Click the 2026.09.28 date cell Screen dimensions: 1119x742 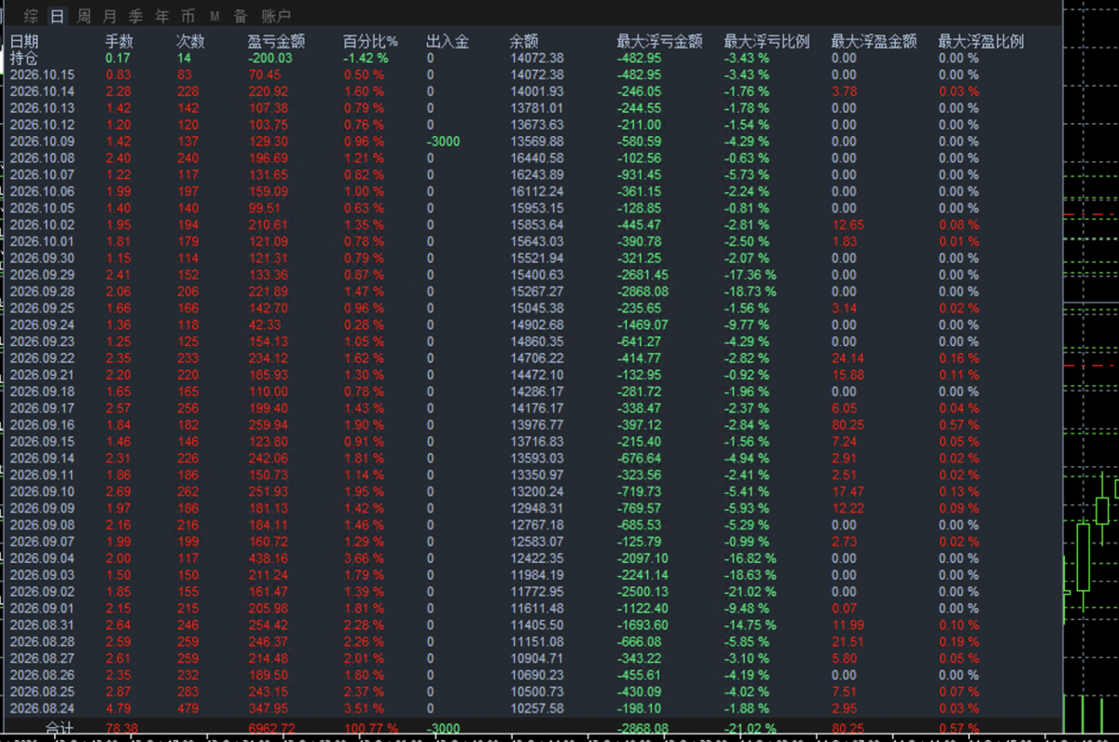[x=42, y=292]
